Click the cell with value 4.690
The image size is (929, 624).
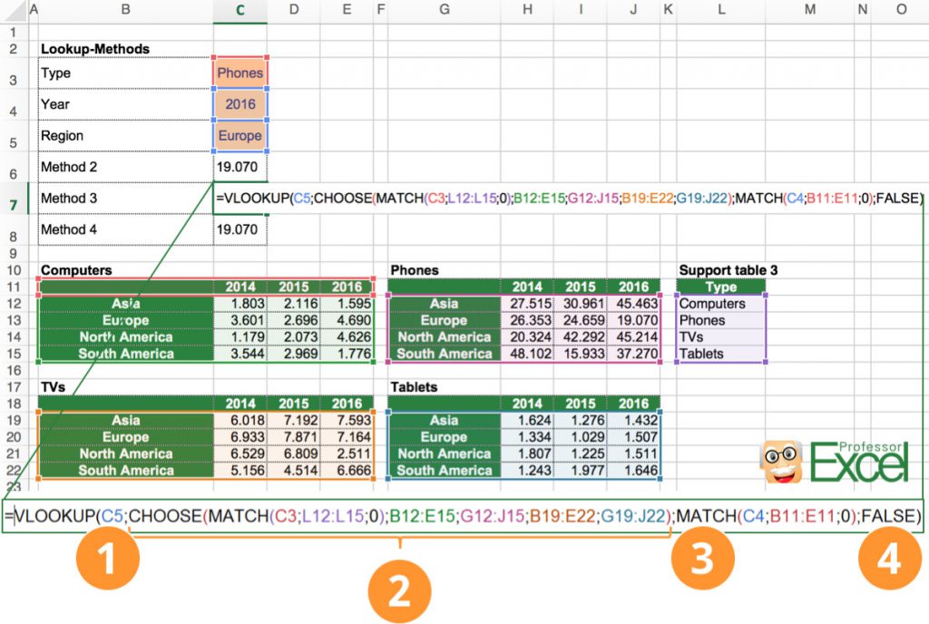point(347,320)
